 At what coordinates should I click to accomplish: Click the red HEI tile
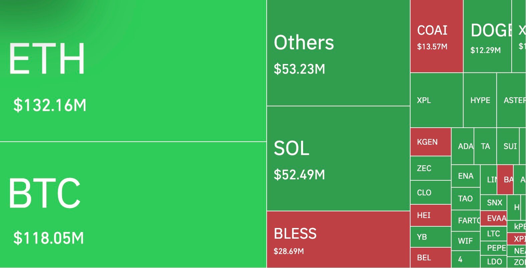431,215
